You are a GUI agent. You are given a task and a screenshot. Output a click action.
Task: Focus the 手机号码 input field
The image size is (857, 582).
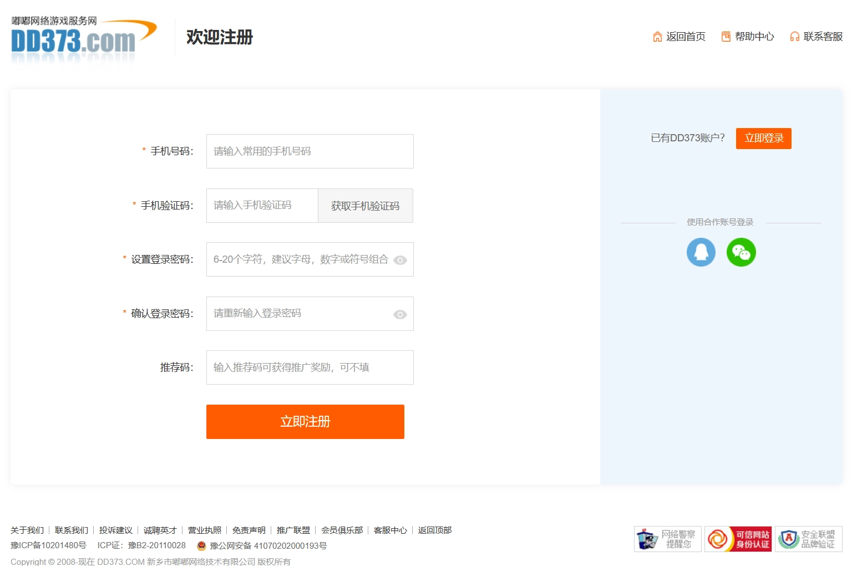pos(310,151)
